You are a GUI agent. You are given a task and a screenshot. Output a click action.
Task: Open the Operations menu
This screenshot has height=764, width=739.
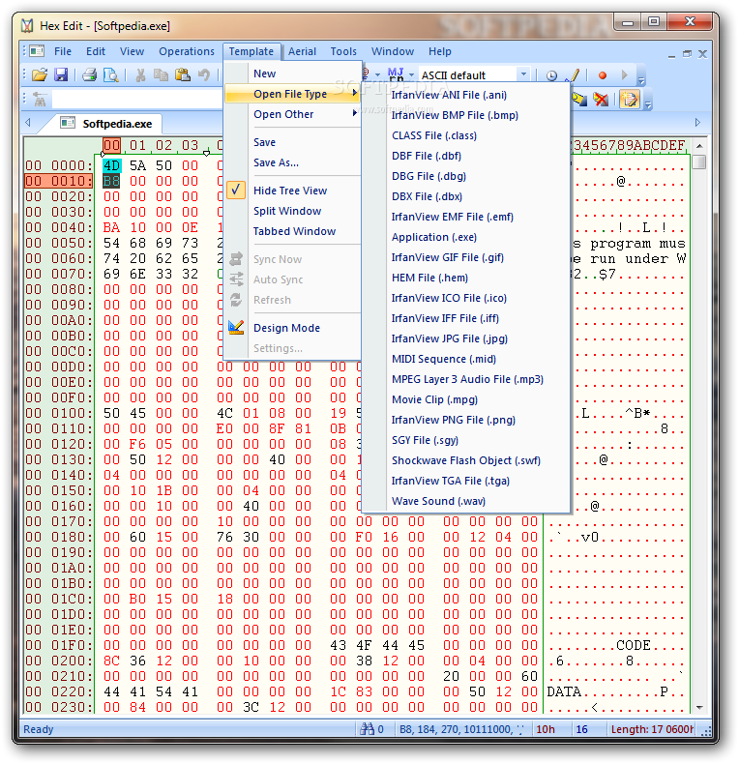[187, 51]
